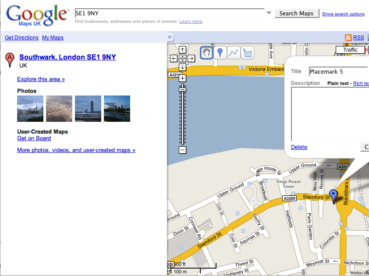Image resolution: width=369 pixels, height=276 pixels.
Task: Open the My Maps tab
Action: (53, 38)
